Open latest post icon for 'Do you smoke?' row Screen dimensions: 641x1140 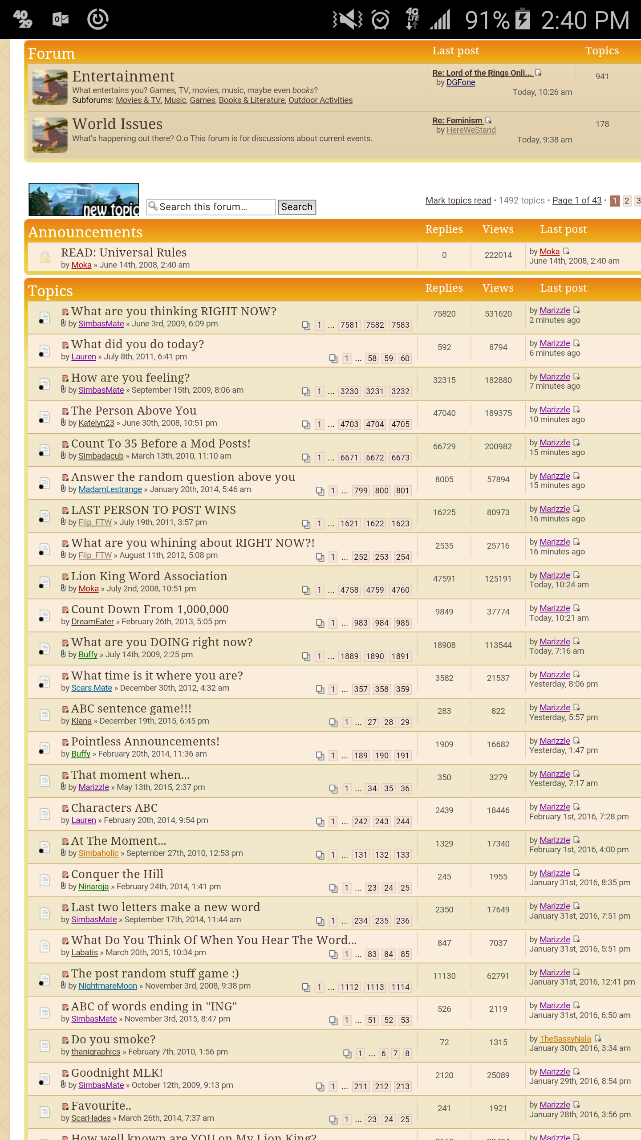[598, 1038]
